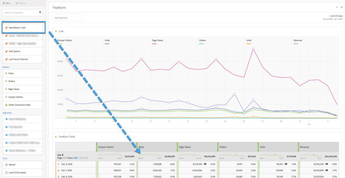Toggle Visits series in chart legend
The image size is (345, 178).
click(x=107, y=41)
